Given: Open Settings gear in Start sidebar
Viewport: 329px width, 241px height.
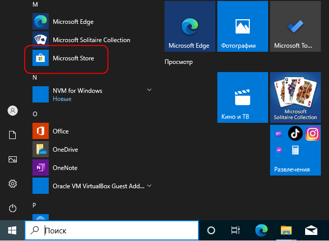Looking at the screenshot, I should (x=13, y=184).
